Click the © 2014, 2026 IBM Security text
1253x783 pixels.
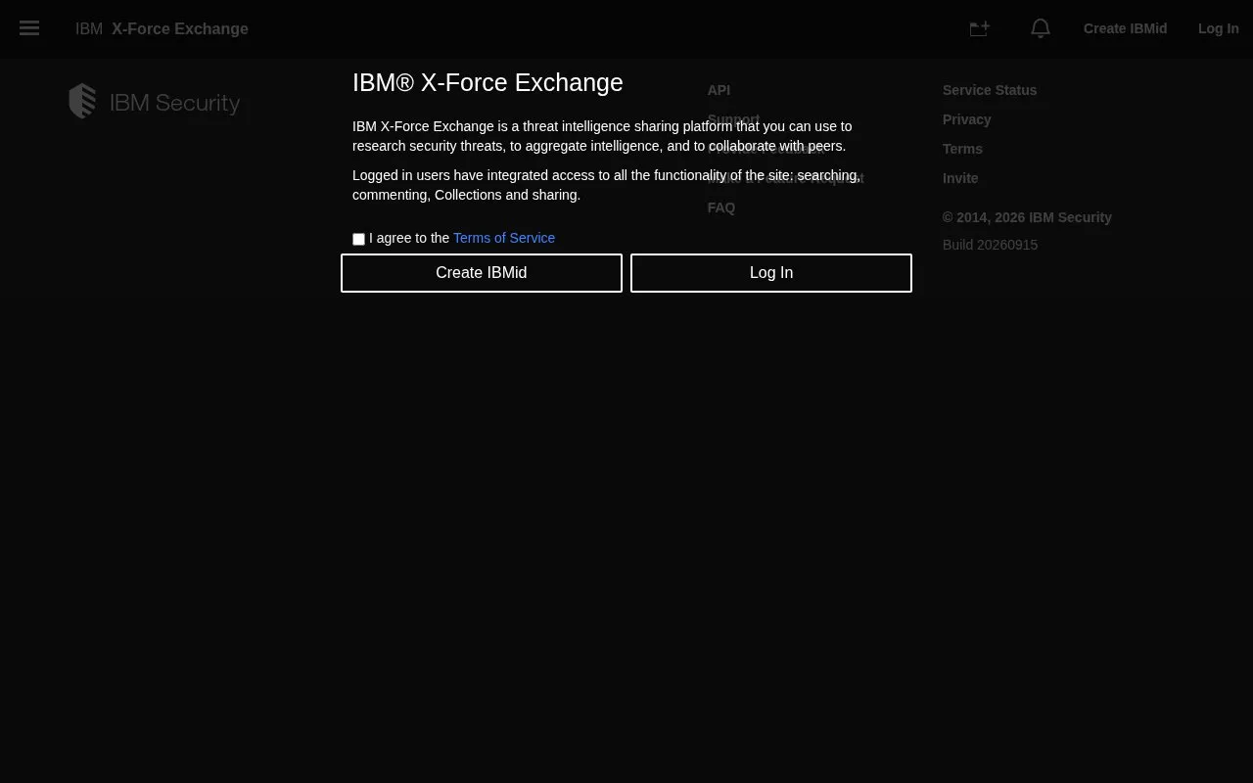1027,217
